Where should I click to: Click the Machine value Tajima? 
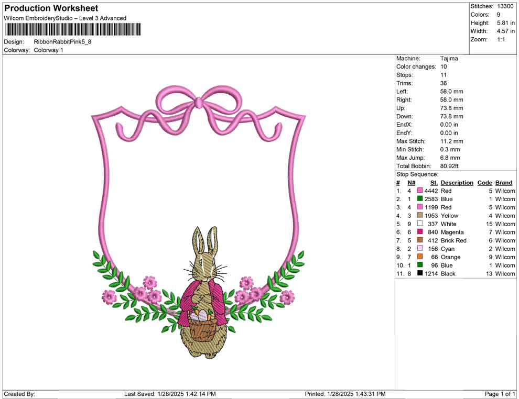[x=449, y=59]
